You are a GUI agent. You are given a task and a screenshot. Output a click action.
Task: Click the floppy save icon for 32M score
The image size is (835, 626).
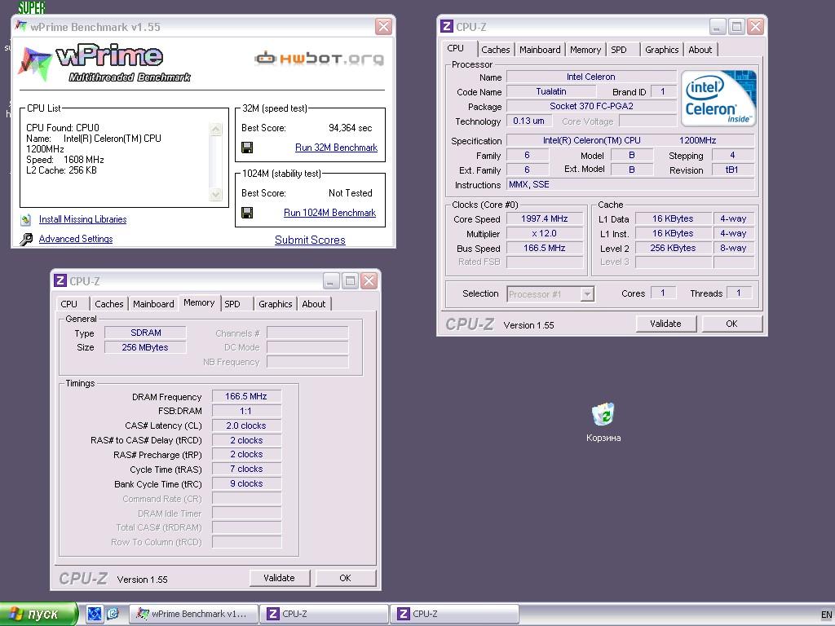247,148
